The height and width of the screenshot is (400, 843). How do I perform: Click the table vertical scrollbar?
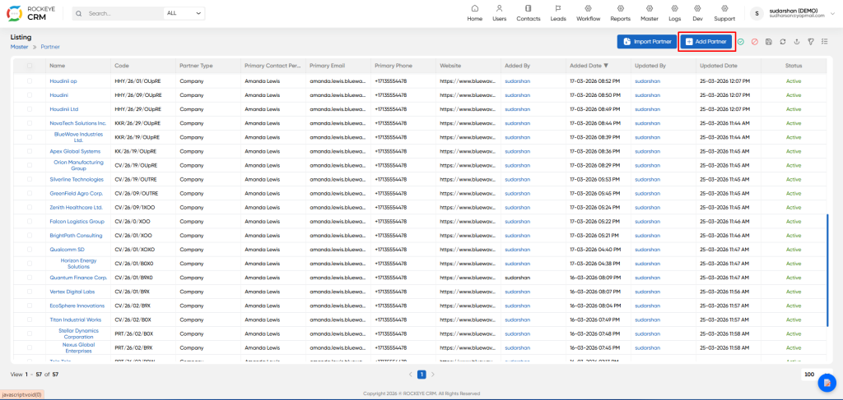pyautogui.click(x=827, y=270)
